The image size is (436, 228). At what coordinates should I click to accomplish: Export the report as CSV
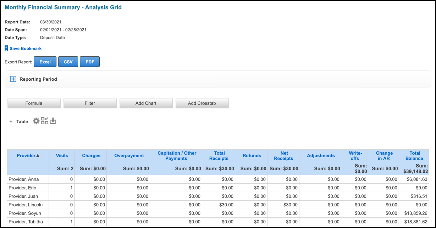tap(68, 62)
